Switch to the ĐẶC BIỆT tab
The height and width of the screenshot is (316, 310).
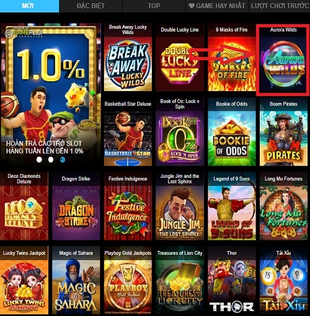point(91,6)
